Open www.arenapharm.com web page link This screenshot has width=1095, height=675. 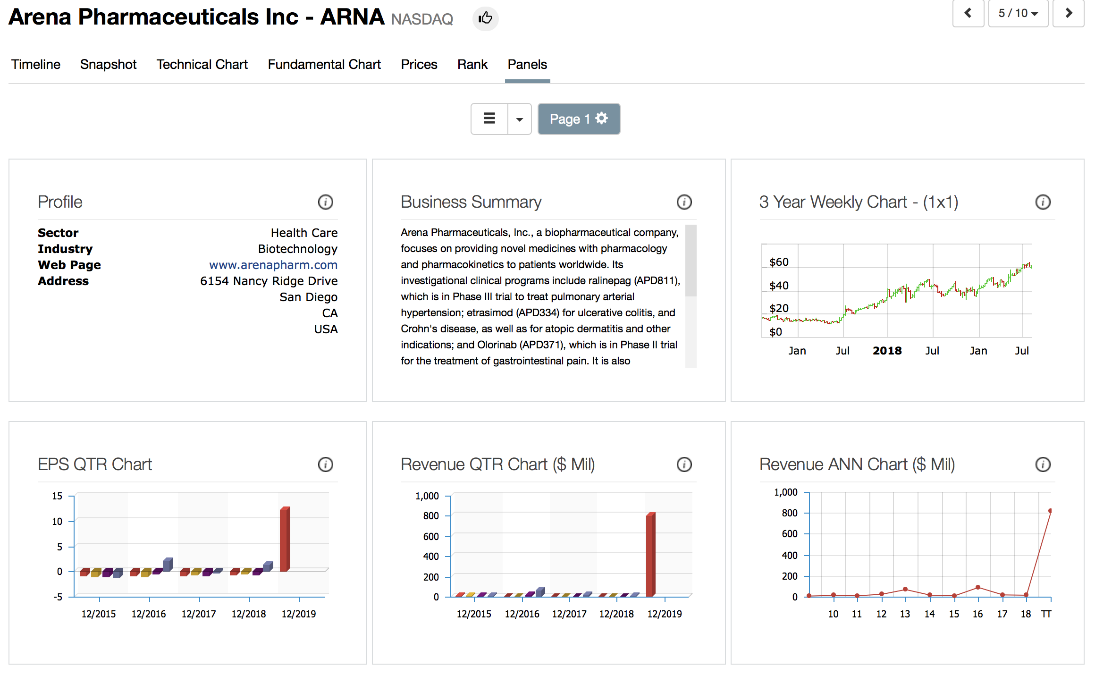273,265
